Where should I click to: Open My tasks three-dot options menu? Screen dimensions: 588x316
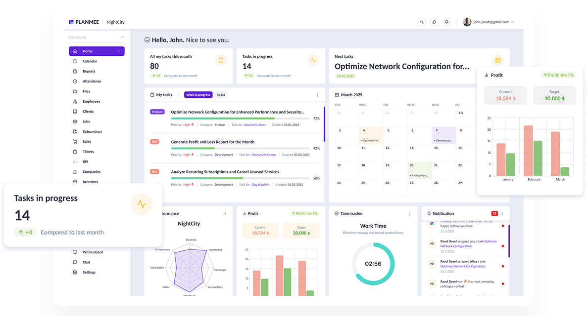[317, 95]
